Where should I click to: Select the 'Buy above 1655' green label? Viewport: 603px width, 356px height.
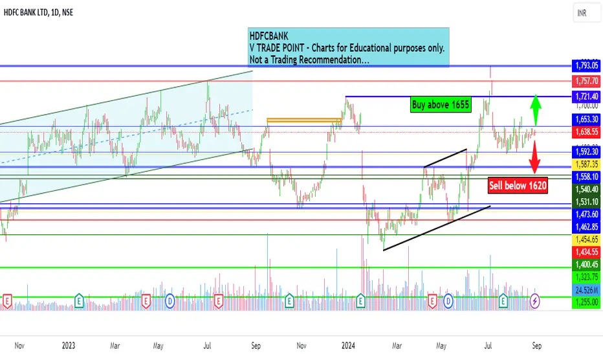pos(441,104)
